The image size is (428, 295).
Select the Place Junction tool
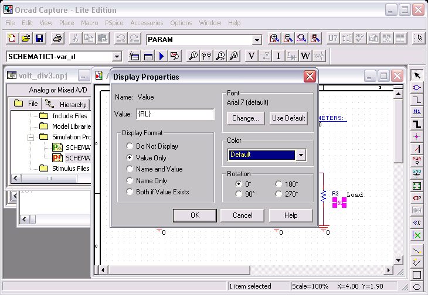tap(417, 136)
